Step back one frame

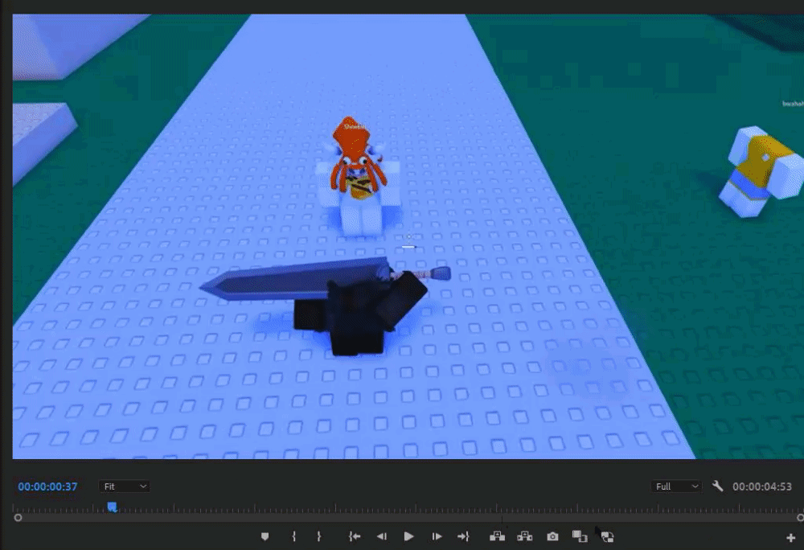point(380,536)
